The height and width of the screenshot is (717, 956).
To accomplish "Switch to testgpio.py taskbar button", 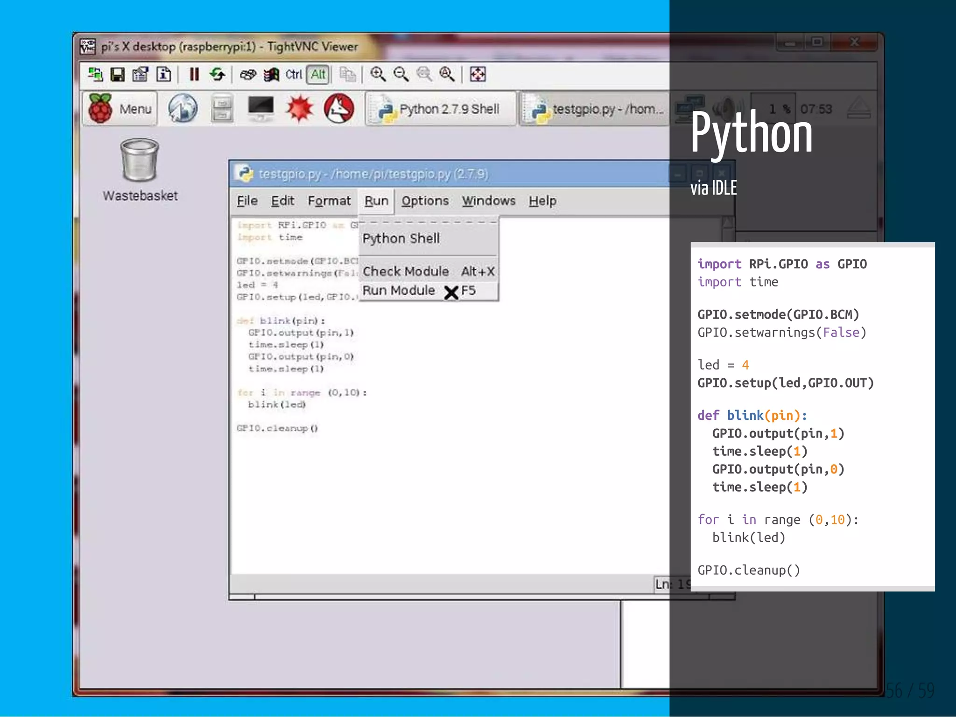I will (x=595, y=109).
